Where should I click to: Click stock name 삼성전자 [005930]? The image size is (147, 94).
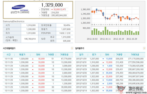point(20,12)
